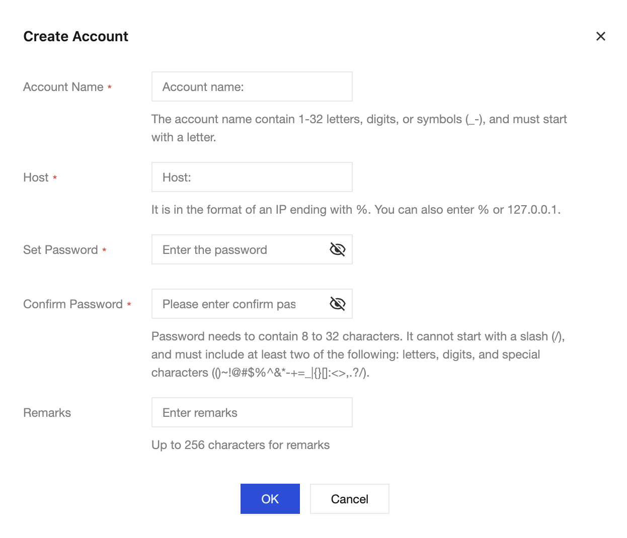The height and width of the screenshot is (538, 627).
Task: Cancel the account creation
Action: 349,499
